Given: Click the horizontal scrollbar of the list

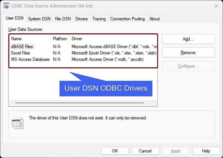Looking at the screenshot, I should (80, 103).
